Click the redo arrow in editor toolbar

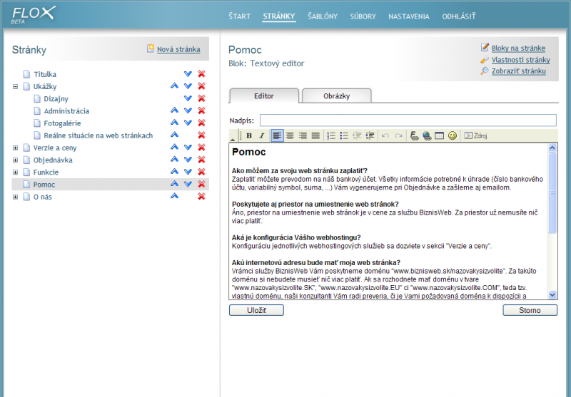(398, 135)
